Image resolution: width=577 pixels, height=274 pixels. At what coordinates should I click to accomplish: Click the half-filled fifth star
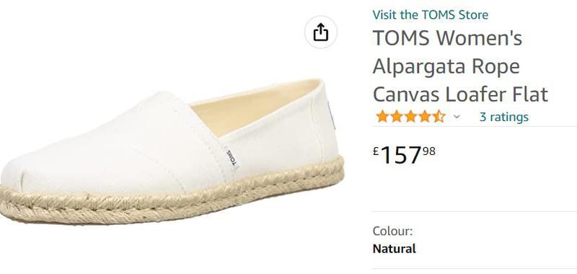point(439,117)
